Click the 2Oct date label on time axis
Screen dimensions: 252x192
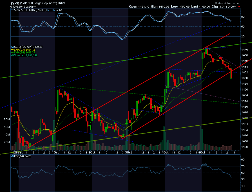tap(92, 152)
